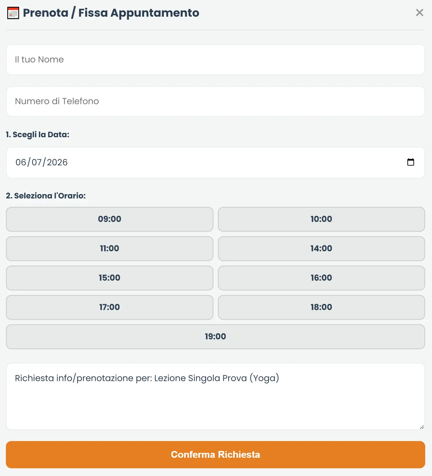Viewport: 432px width, 476px height.
Task: Click the year 2026 in the date
Action: click(x=57, y=162)
